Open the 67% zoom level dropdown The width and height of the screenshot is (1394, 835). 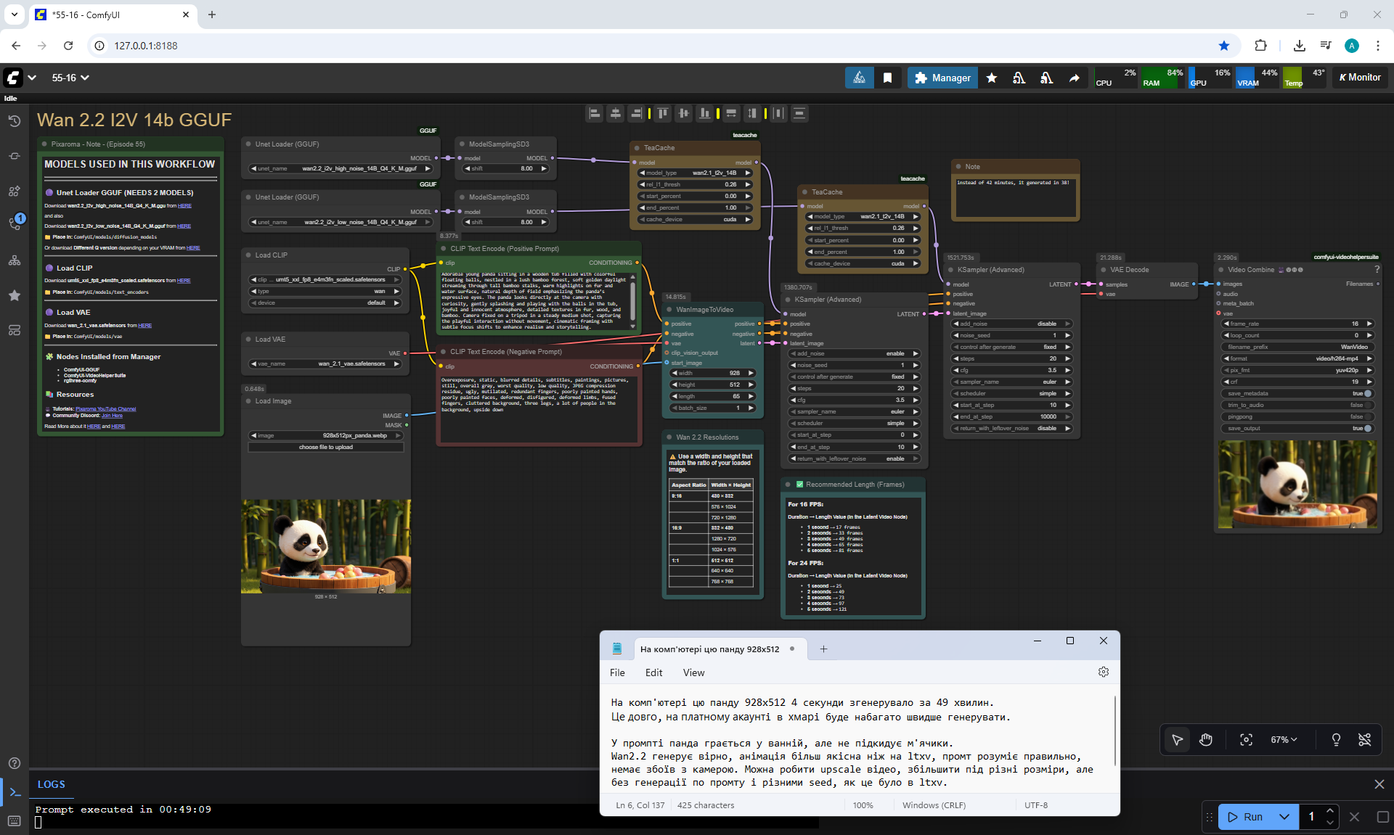(1283, 739)
